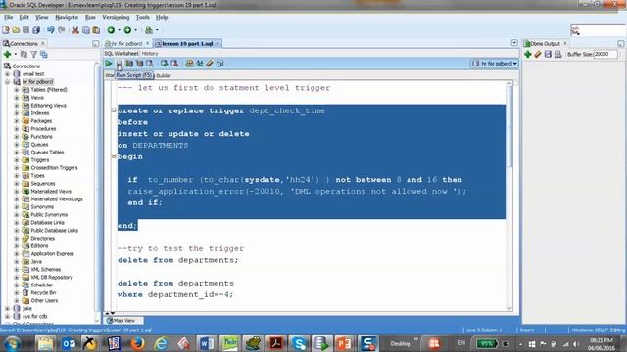Click the Copy icon in main toolbar
This screenshot has width=627, height=352.
click(86, 30)
